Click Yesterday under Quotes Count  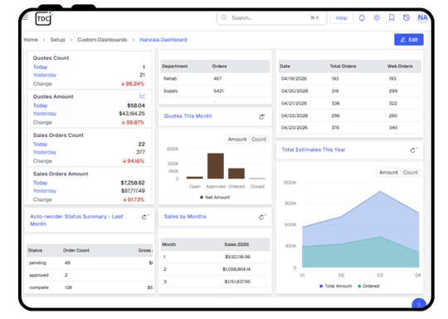[45, 75]
